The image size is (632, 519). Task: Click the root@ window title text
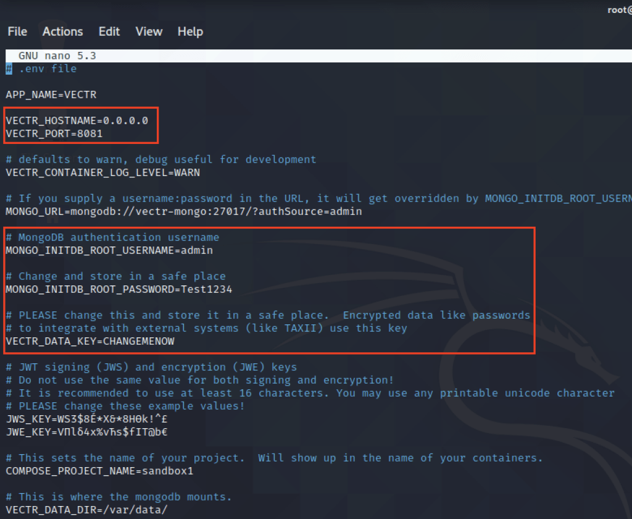(618, 10)
